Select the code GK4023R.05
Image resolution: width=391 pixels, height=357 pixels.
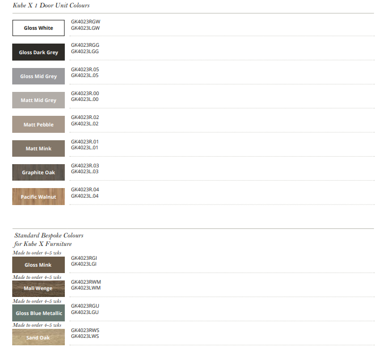pos(85,70)
